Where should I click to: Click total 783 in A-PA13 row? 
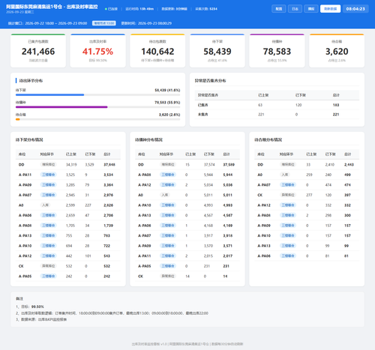pos(106,235)
